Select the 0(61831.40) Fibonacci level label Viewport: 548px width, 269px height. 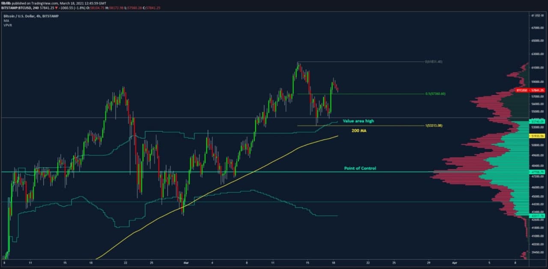coord(433,62)
